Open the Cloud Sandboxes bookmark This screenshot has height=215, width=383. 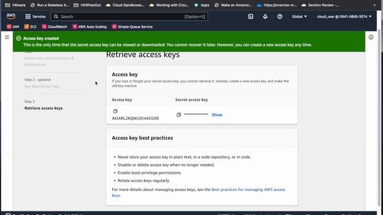coord(125,5)
